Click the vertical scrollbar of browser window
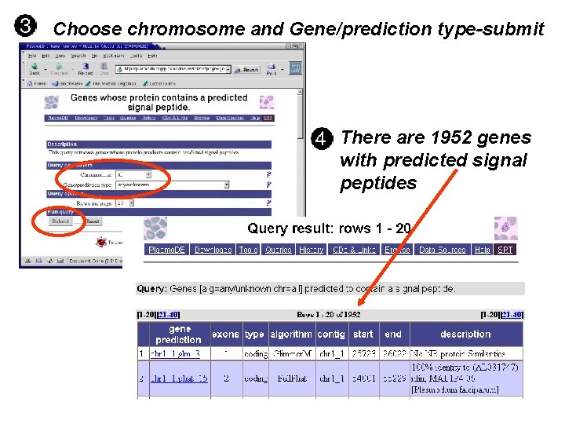565x424 pixels. point(300,152)
